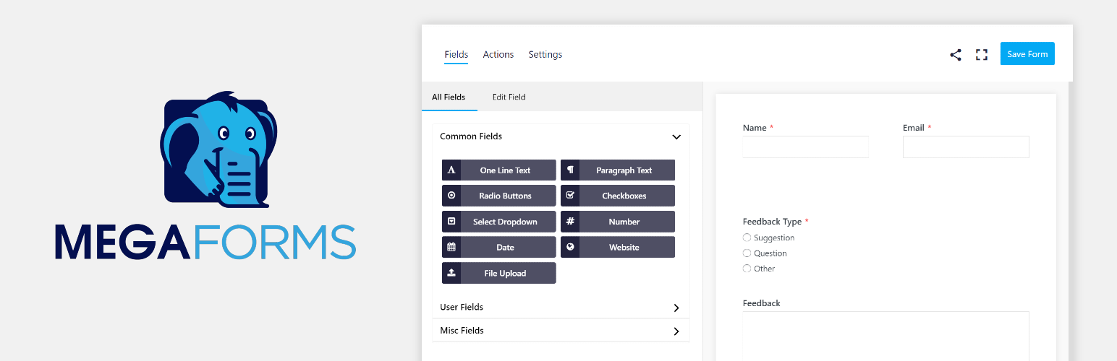Click the Save Form button
Viewport: 1117px width, 361px height.
(1027, 54)
